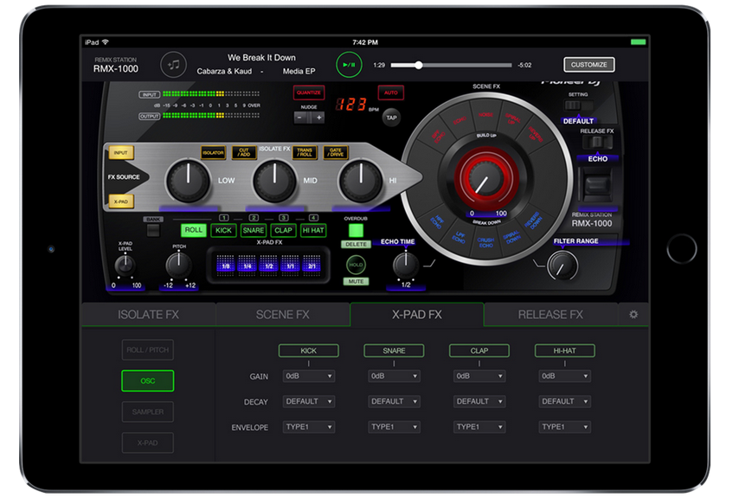Expand the SNARE decay dropdown
This screenshot has height=498, width=733.
click(394, 402)
